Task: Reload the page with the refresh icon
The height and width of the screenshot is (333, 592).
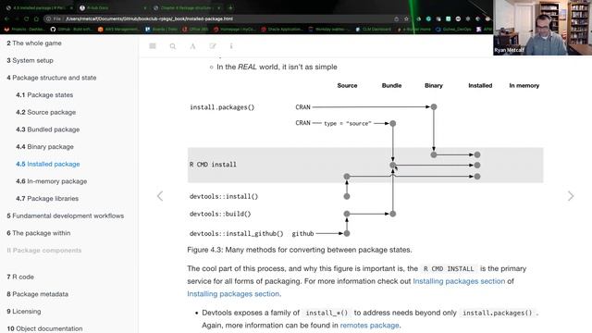Action: [x=27, y=18]
